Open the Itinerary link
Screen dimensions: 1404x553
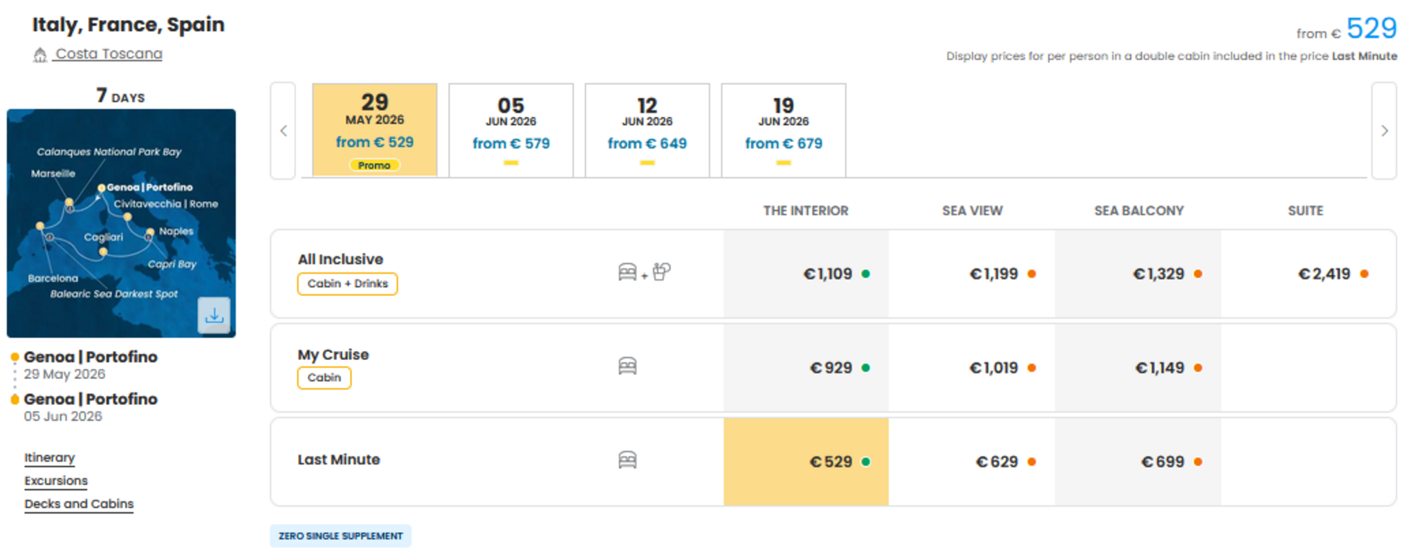coord(50,458)
